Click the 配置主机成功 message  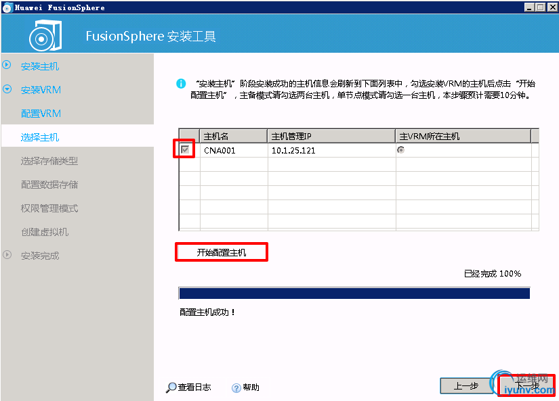(x=207, y=312)
